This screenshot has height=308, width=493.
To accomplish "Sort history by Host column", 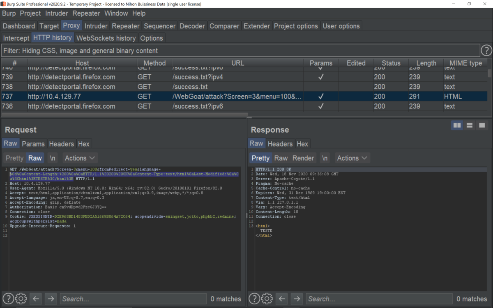I will point(82,63).
